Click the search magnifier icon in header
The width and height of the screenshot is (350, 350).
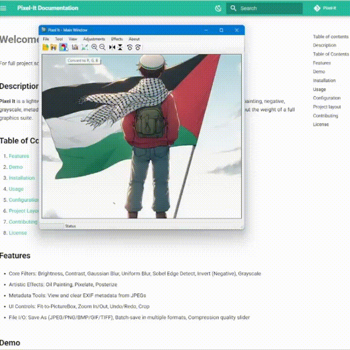click(x=233, y=8)
